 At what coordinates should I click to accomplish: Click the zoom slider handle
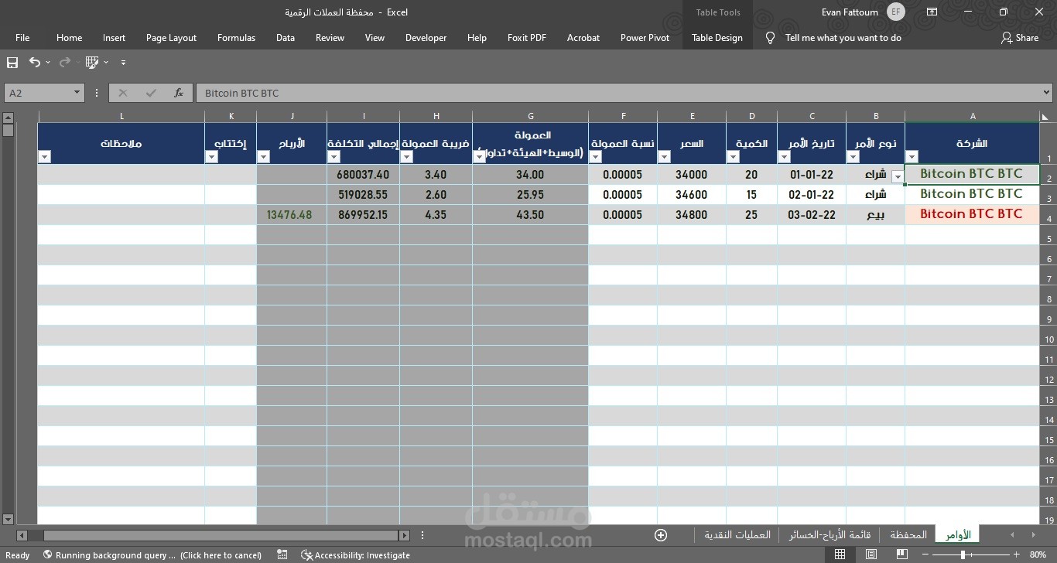963,554
